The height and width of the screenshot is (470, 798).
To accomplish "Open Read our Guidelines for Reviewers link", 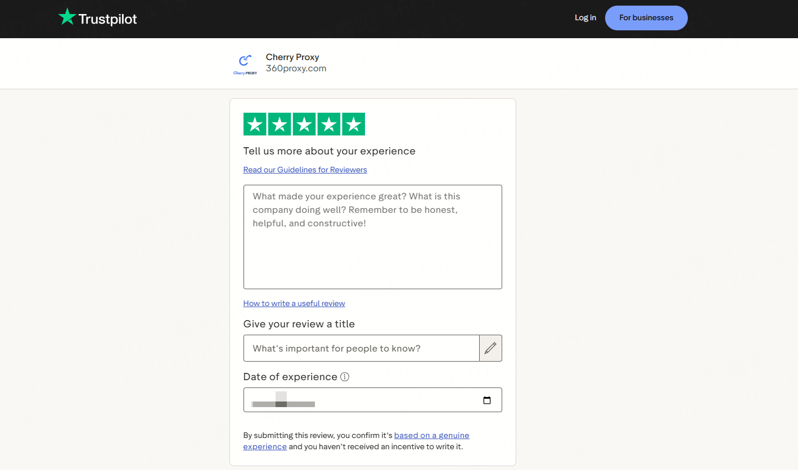I will (x=305, y=170).
